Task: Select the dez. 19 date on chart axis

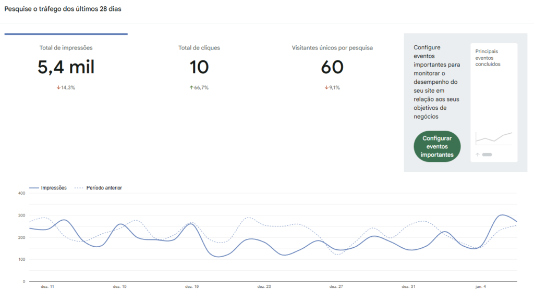Action: coord(192,286)
